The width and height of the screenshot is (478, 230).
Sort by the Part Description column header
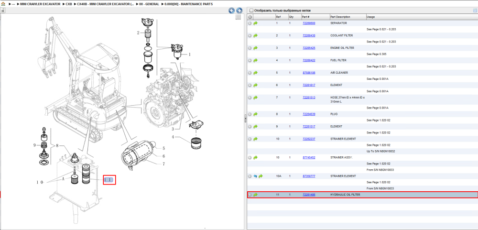[348, 17]
